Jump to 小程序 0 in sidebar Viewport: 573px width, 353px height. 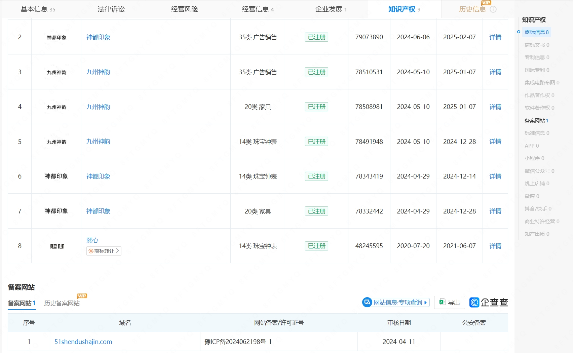click(x=534, y=158)
